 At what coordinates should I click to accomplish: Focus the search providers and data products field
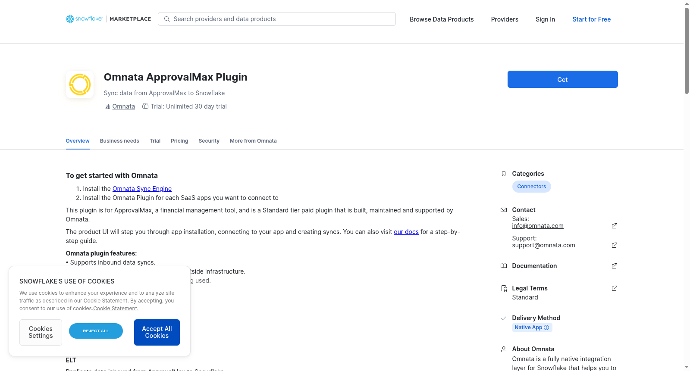tap(277, 19)
